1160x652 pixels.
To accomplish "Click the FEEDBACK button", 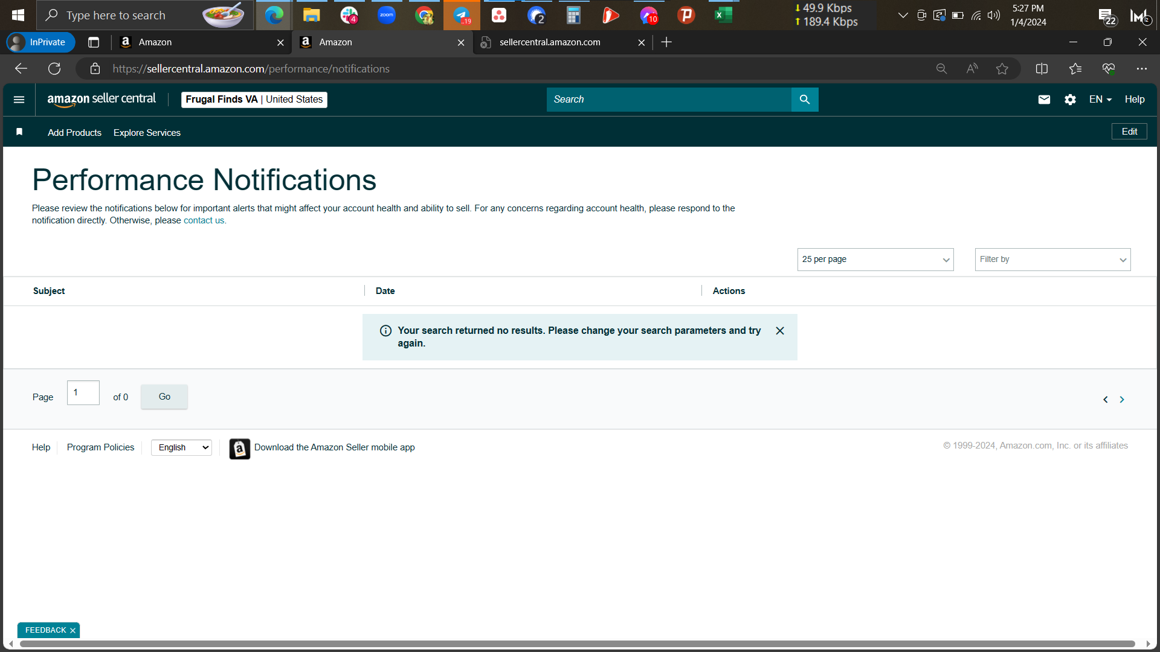I will point(45,630).
